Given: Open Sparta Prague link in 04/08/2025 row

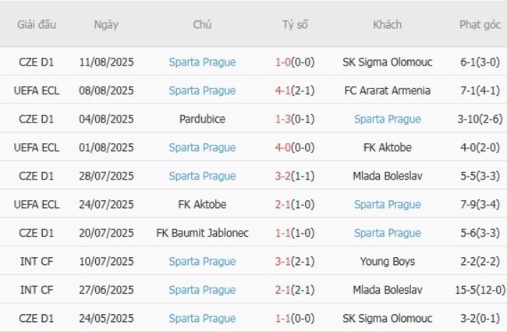Looking at the screenshot, I should (x=388, y=119).
